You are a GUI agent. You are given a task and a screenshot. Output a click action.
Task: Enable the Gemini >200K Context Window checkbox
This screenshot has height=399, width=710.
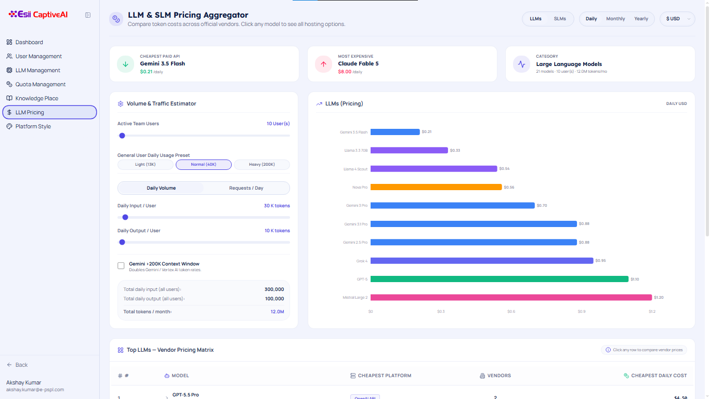121,266
